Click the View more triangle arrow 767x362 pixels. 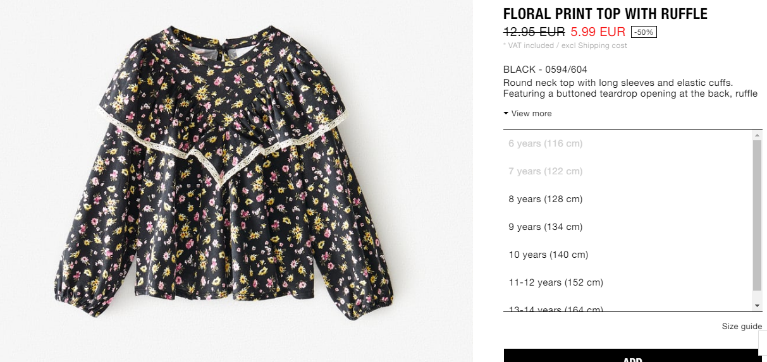coord(506,114)
